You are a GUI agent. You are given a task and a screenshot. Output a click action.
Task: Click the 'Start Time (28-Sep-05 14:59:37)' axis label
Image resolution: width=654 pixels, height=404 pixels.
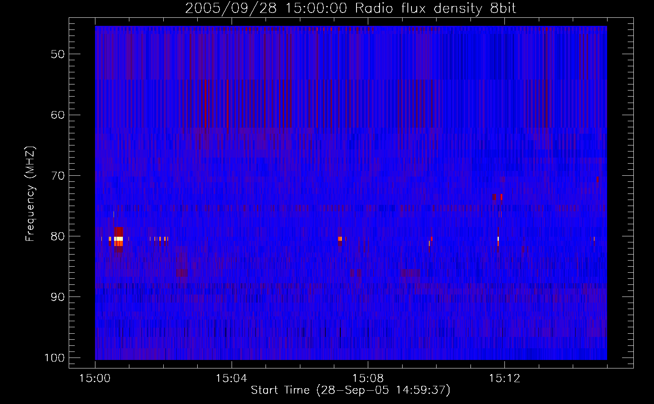tap(350, 390)
